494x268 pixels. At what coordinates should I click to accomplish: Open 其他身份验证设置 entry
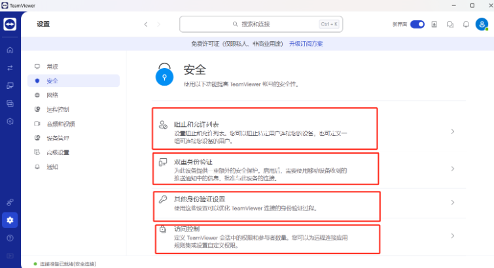tap(266, 207)
